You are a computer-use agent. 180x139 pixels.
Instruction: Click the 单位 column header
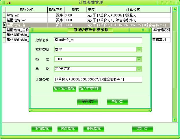tap(91, 10)
